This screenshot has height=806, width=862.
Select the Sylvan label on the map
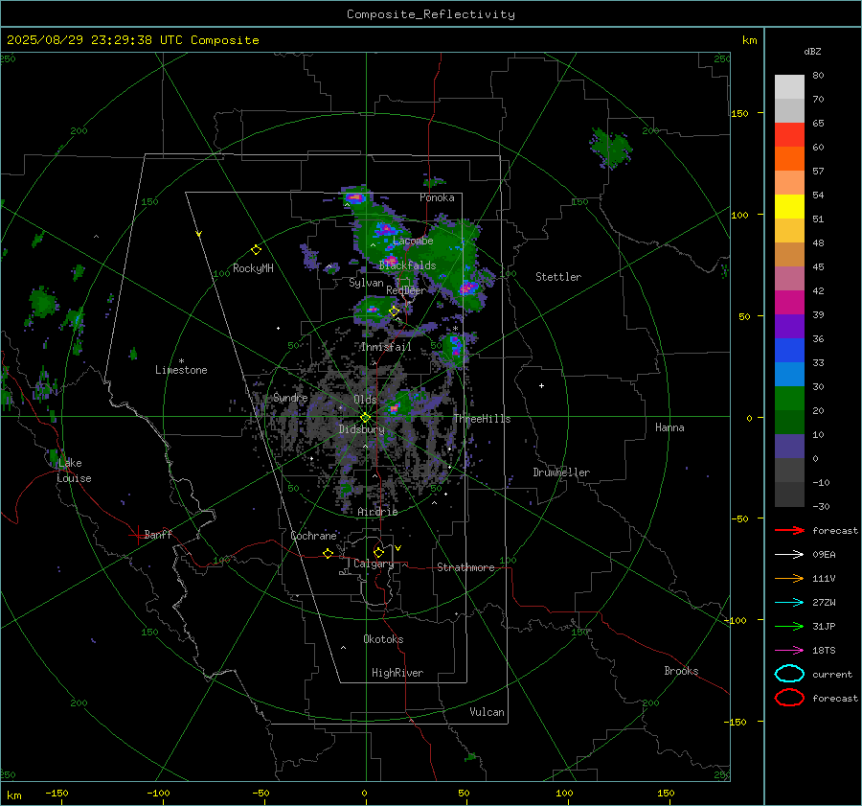point(366,283)
